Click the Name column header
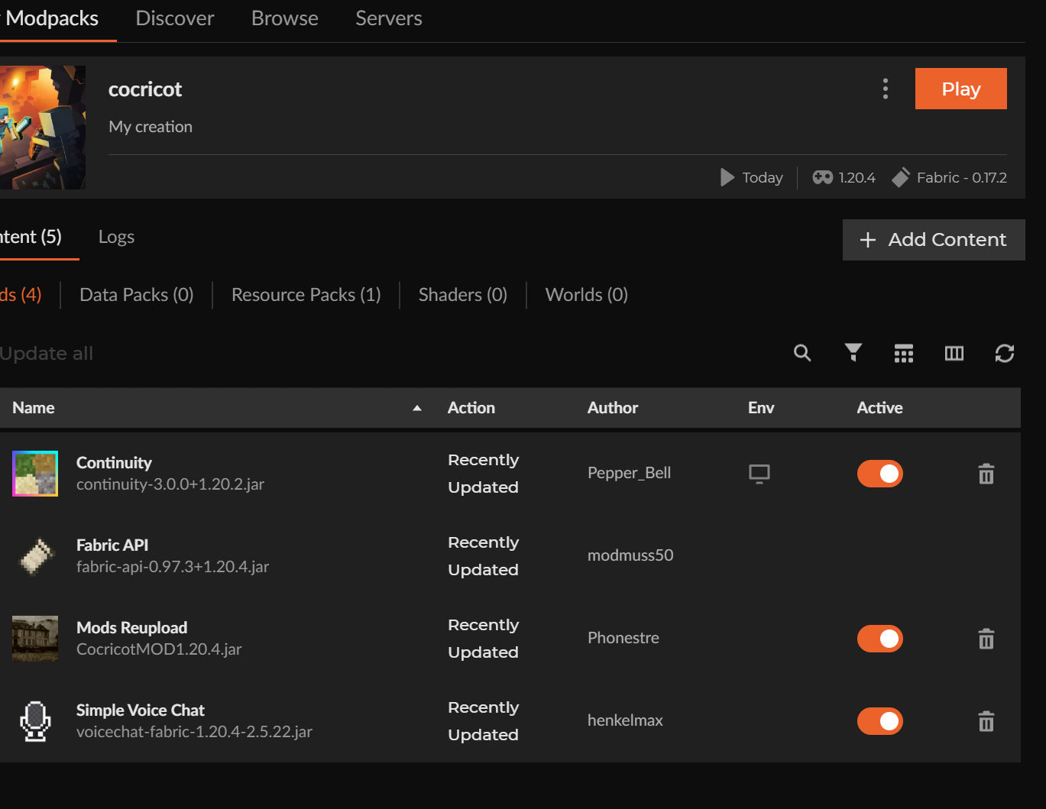The width and height of the screenshot is (1046, 809). [x=34, y=408]
